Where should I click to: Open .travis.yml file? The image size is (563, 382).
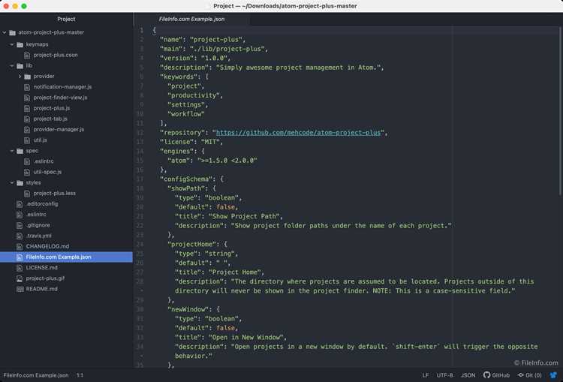pyautogui.click(x=39, y=236)
